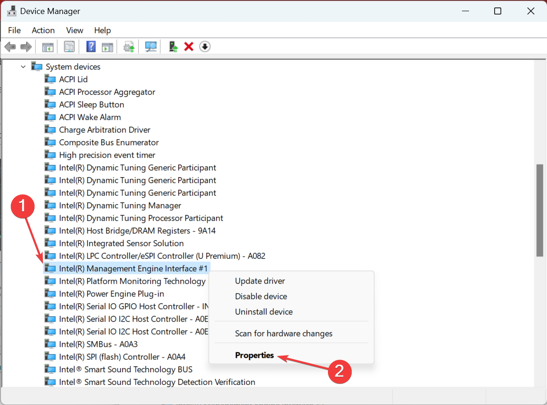Screen dimensions: 547x405
Task: Click the device icon beside ACPI Sleep Button
Action: pyautogui.click(x=50, y=104)
